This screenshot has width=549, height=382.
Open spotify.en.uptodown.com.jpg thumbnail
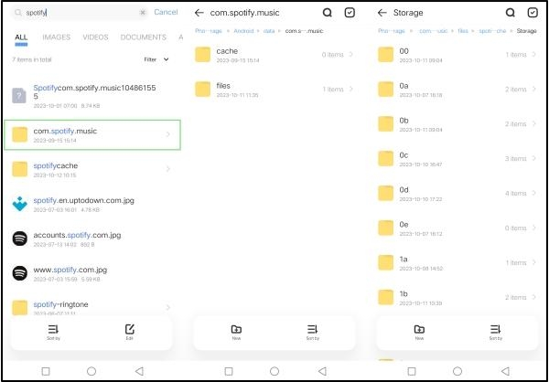19,204
